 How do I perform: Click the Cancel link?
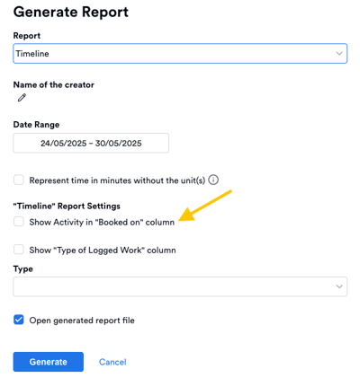pyautogui.click(x=112, y=362)
